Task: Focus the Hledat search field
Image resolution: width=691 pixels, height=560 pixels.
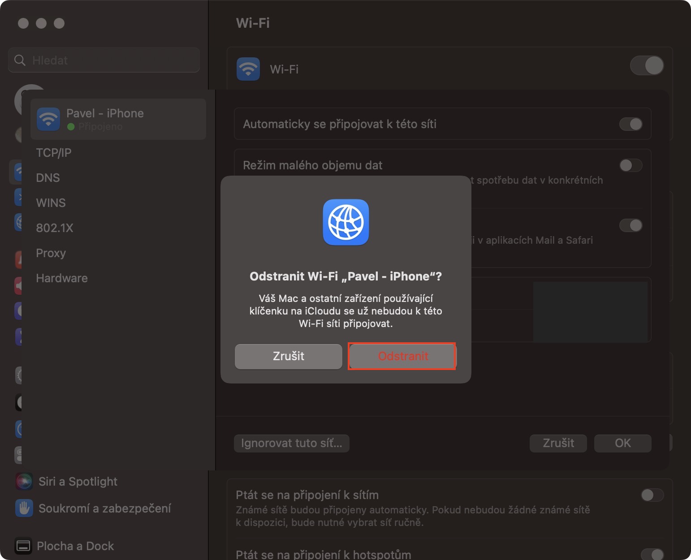Action: [104, 60]
